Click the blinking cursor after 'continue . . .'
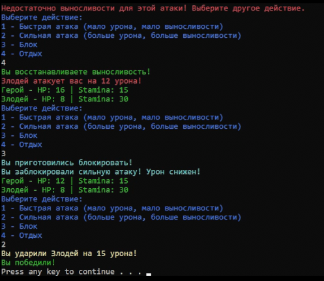The width and height of the screenshot is (324, 281). (x=149, y=274)
